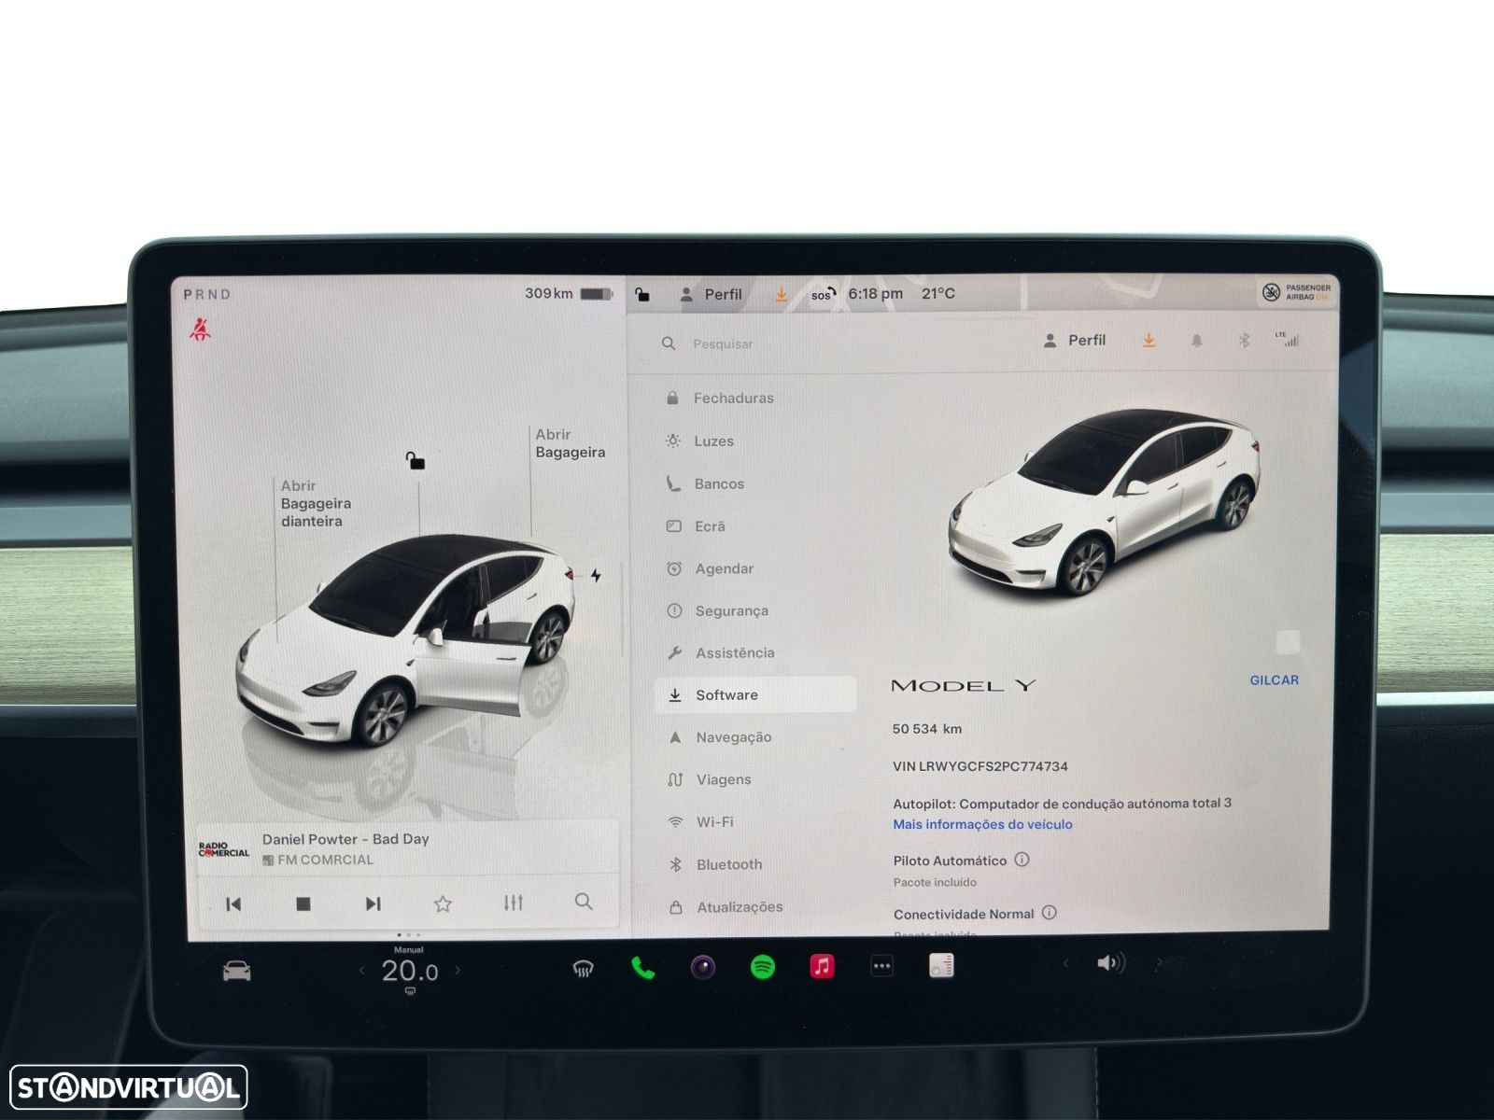
Task: Select Software menu item
Action: (x=754, y=694)
